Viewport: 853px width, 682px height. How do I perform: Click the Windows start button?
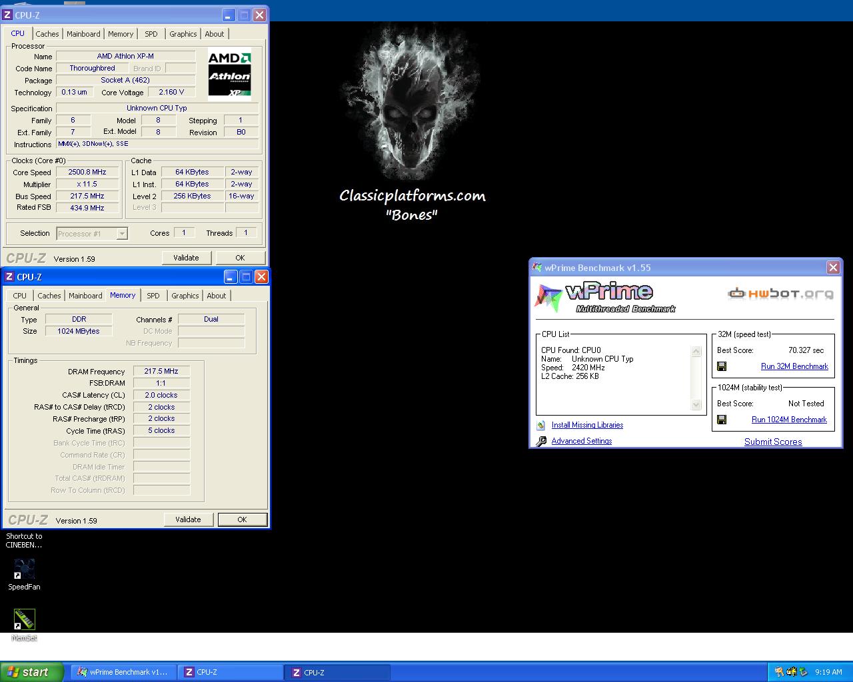click(x=32, y=672)
